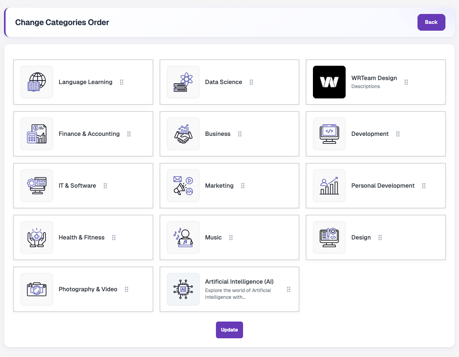Select the Health & Fitness label
Viewport: 459px width, 357px height.
pyautogui.click(x=81, y=237)
